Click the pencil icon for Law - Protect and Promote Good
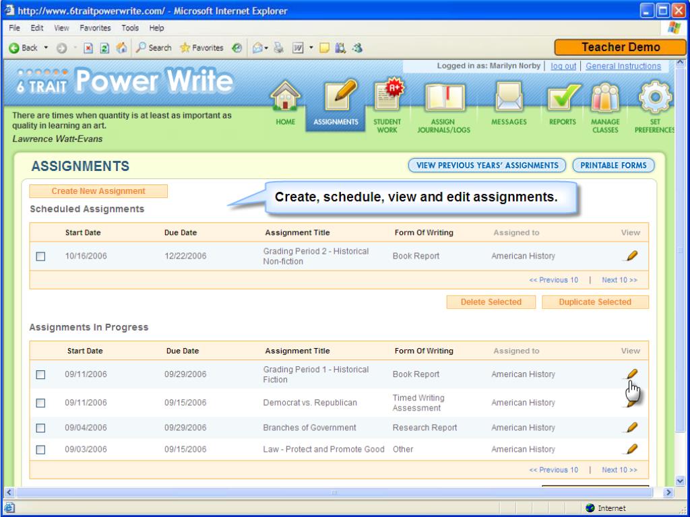This screenshot has width=690, height=517. 631,449
